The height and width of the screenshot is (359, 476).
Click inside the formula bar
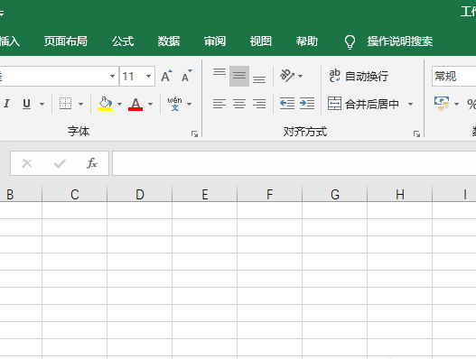coord(294,163)
